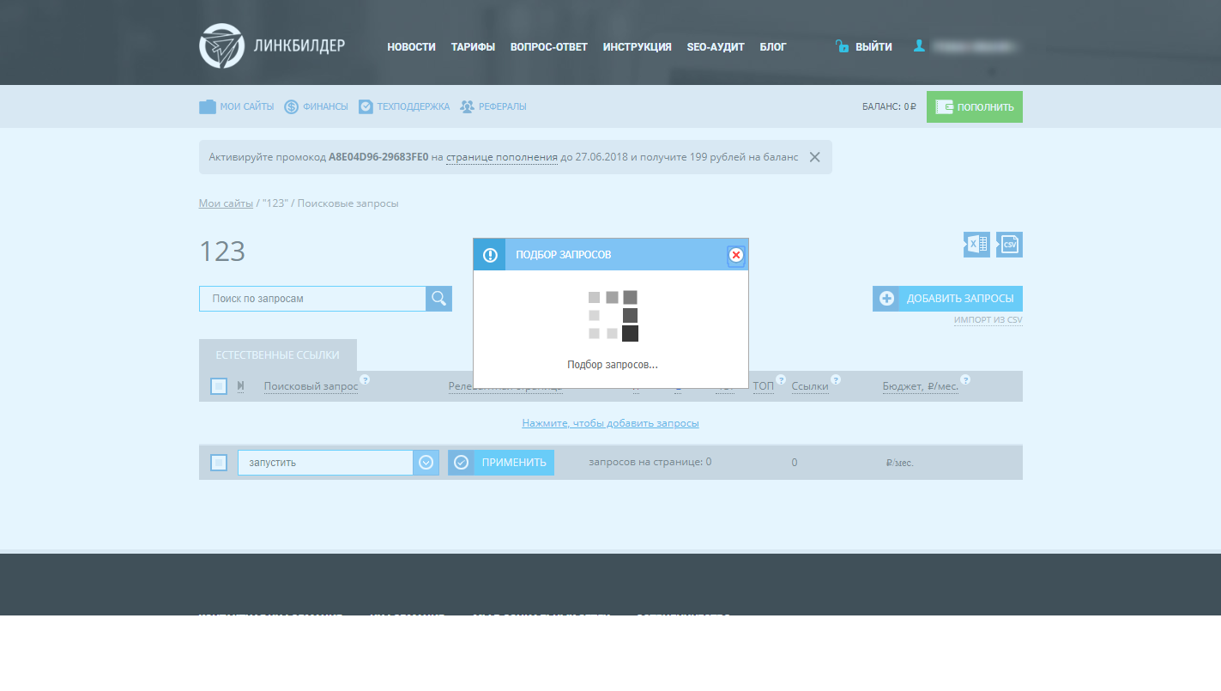Click the Нажмите, чтобы добавить запросы link
Viewport: 1221px width, 691px height.
610,423
